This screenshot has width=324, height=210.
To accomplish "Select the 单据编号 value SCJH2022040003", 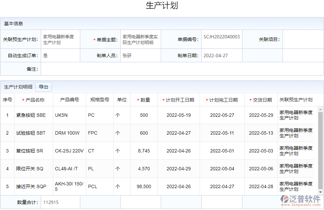I will pos(222,37).
